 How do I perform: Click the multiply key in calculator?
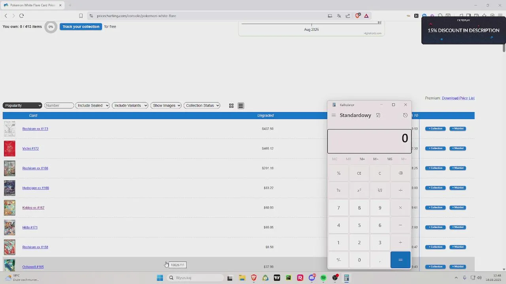400,208
